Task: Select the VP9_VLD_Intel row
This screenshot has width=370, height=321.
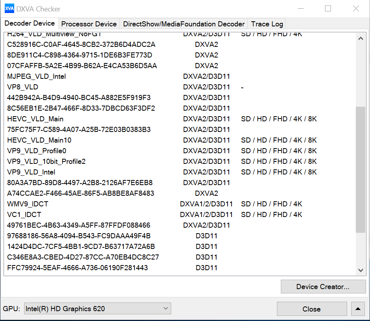Action: click(180, 172)
